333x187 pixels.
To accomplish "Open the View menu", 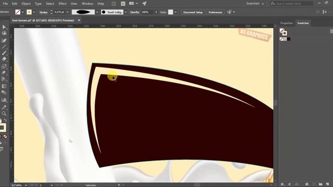I will click(x=74, y=4).
